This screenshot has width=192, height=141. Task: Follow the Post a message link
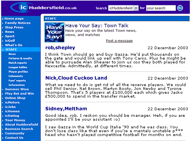(x=119, y=41)
